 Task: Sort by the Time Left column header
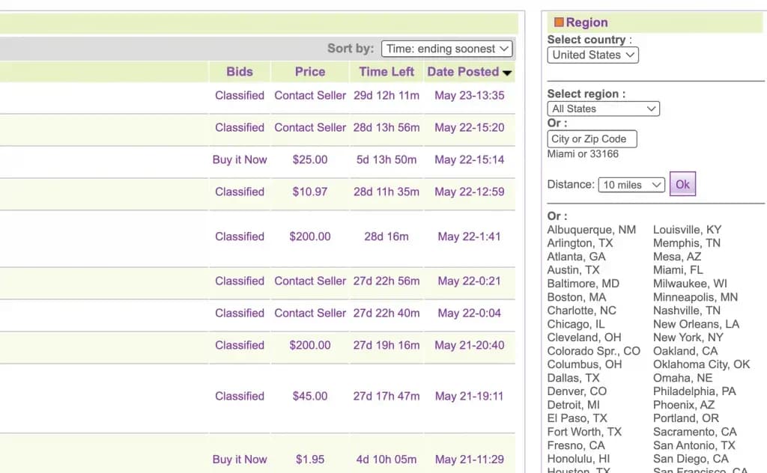(x=386, y=72)
